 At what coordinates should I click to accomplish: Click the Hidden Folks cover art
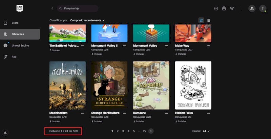point(193,85)
